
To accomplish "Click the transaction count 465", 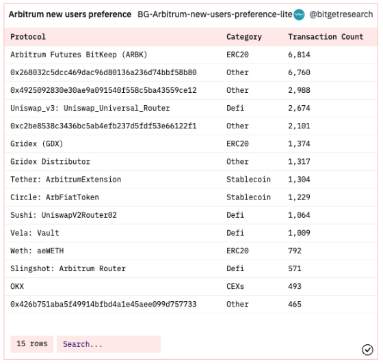I will click(x=295, y=304).
